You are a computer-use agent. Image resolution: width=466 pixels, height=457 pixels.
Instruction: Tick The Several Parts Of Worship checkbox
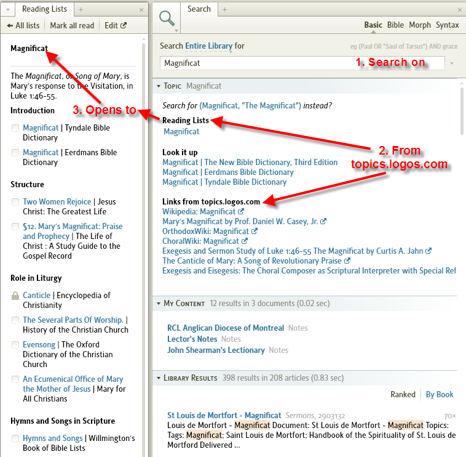click(x=15, y=320)
